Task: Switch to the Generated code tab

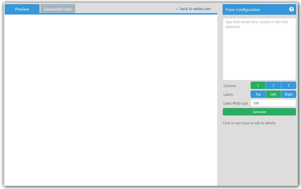Action: point(57,9)
